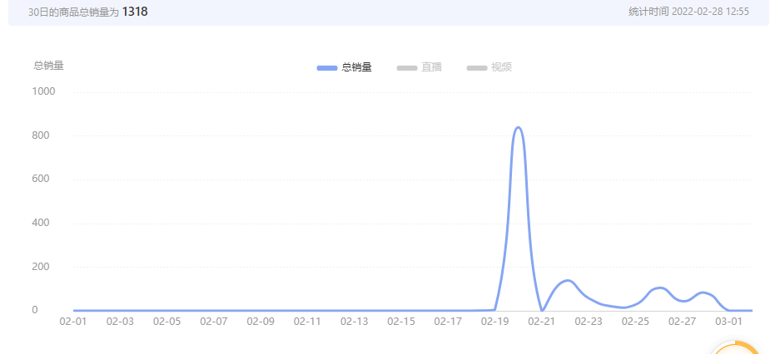The width and height of the screenshot is (775, 354).
Task: Click the total sales figure 1318
Action: pyautogui.click(x=135, y=12)
